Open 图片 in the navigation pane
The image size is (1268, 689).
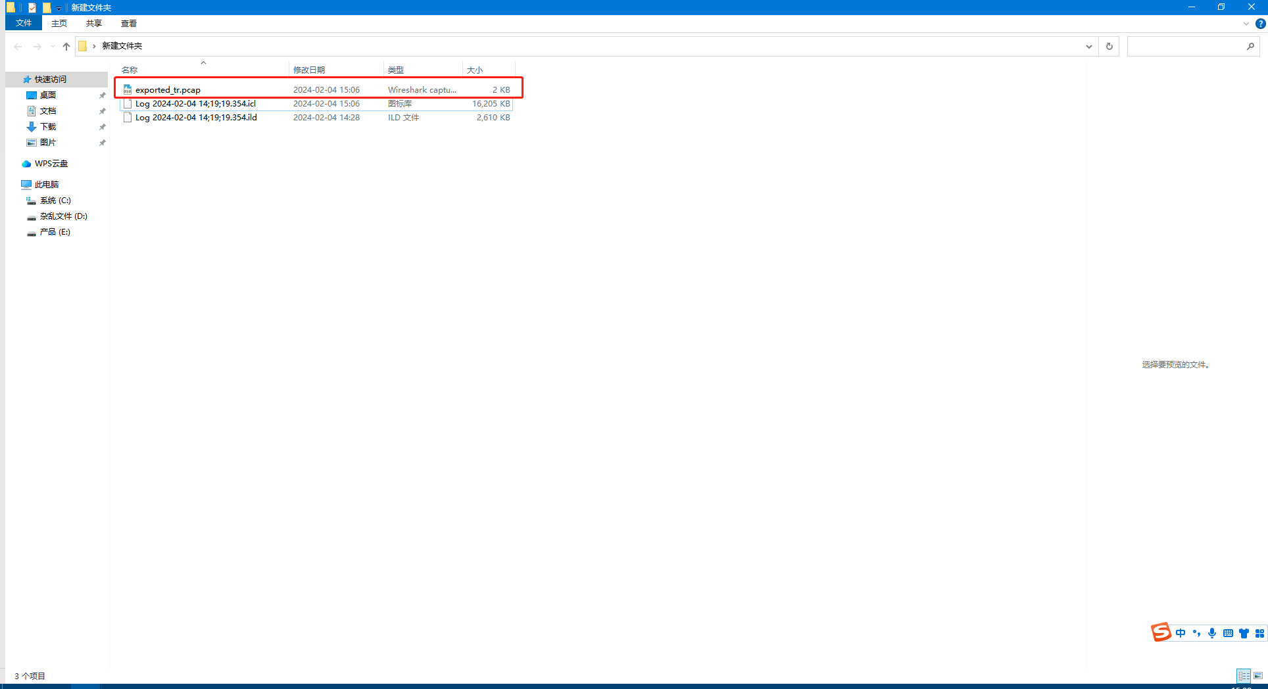(x=48, y=143)
